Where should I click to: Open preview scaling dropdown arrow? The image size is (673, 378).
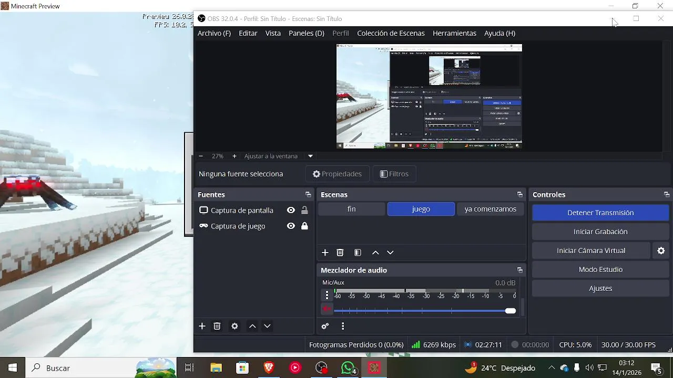310,156
